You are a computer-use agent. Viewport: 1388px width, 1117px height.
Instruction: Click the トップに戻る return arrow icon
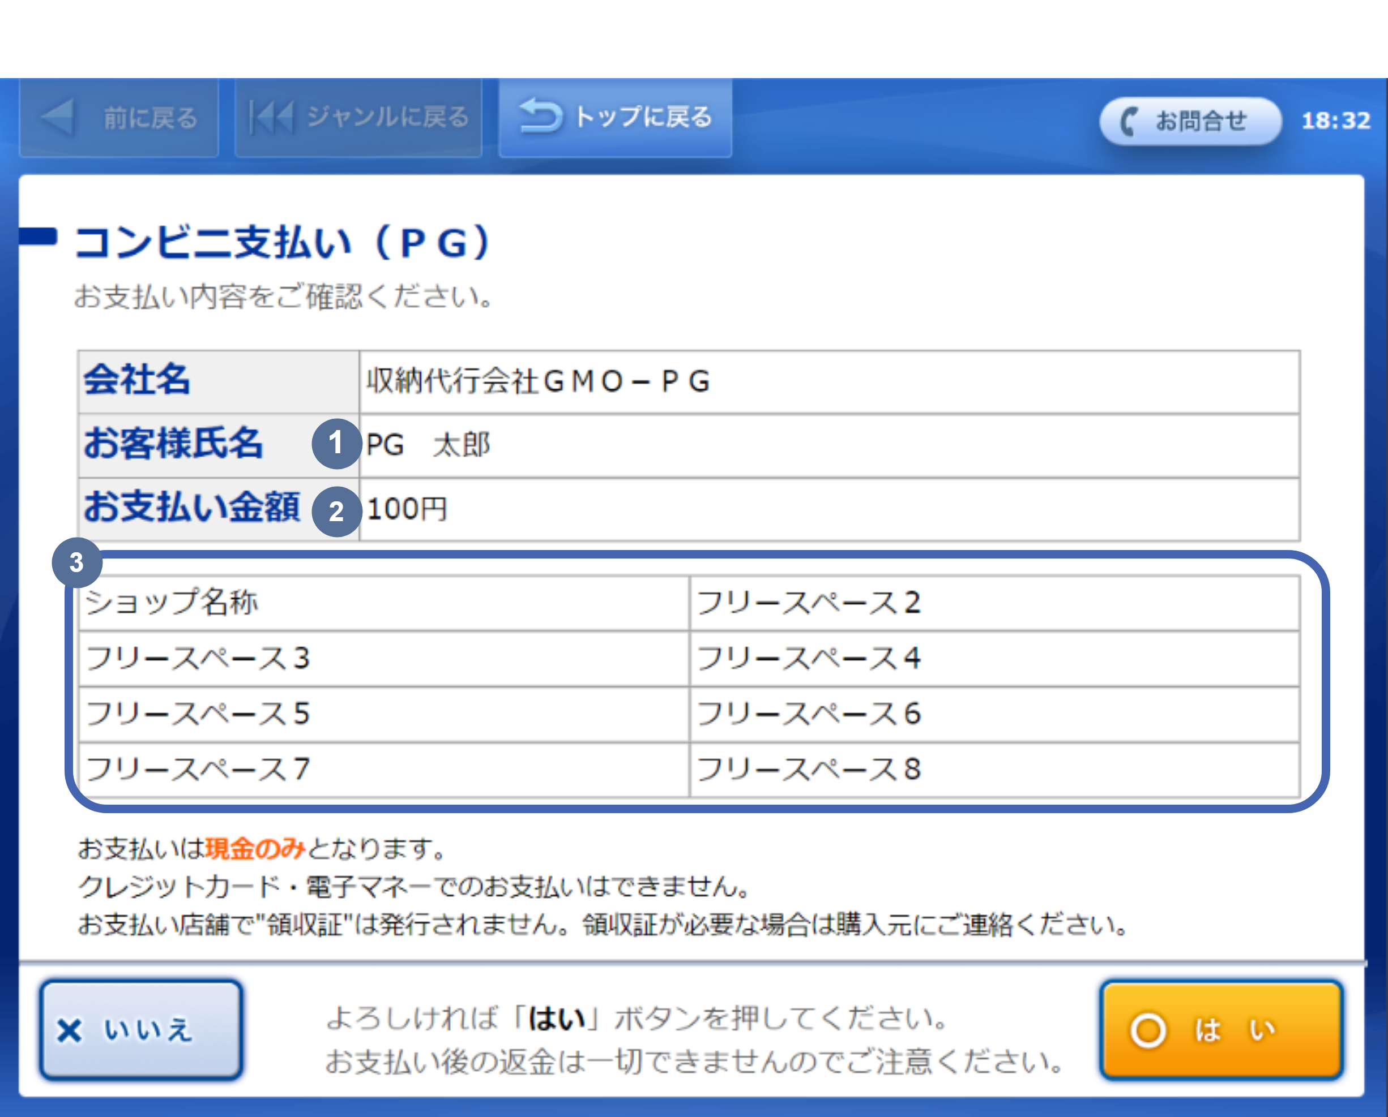541,117
